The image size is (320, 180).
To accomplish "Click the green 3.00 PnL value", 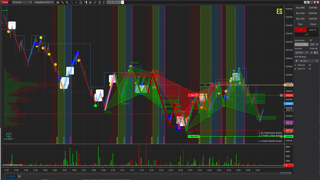I will (306, 34).
